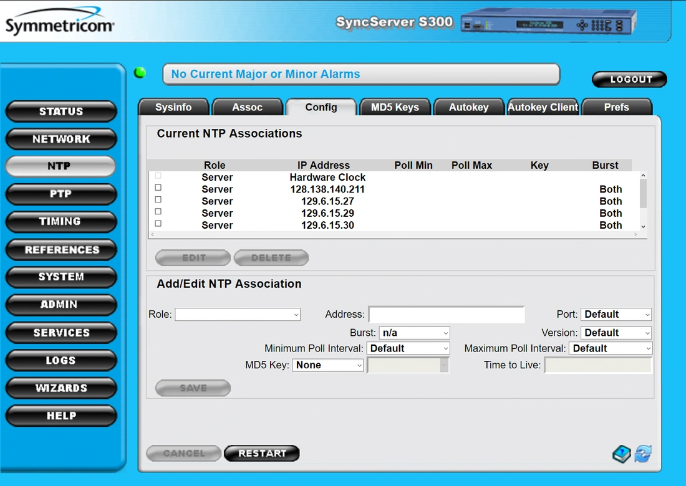The image size is (686, 486).
Task: Tick the checkbox for server 129.6.15.30
Action: click(x=158, y=224)
